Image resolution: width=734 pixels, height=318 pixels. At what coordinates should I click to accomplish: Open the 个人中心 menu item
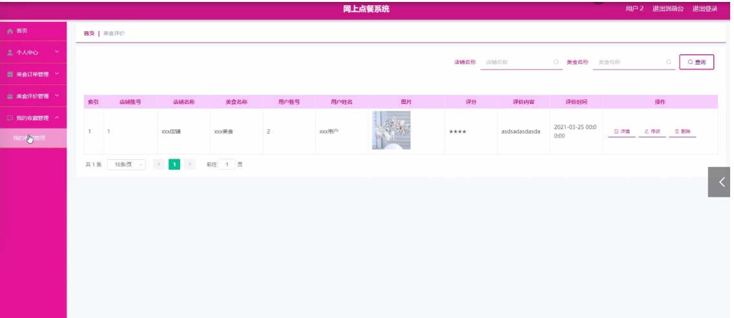(x=33, y=52)
